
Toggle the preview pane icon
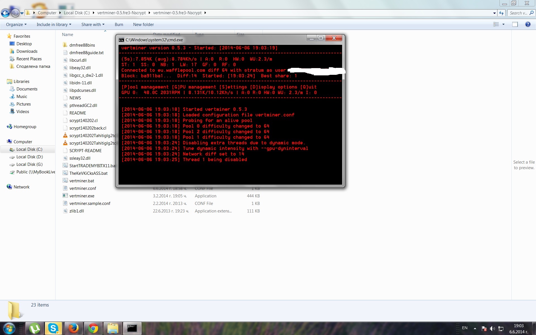click(515, 24)
